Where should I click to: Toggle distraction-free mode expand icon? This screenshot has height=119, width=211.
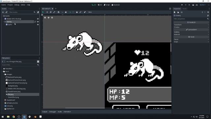click(170, 9)
